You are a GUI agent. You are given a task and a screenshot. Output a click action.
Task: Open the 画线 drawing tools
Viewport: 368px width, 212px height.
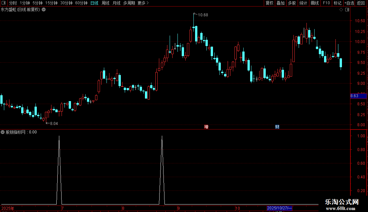(315, 3)
